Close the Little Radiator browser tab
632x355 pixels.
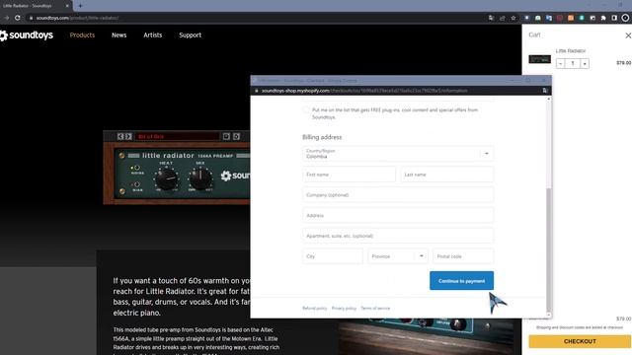tap(67, 6)
